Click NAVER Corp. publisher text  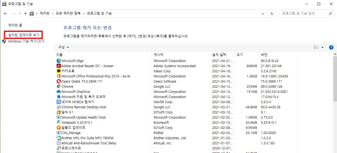click(163, 102)
